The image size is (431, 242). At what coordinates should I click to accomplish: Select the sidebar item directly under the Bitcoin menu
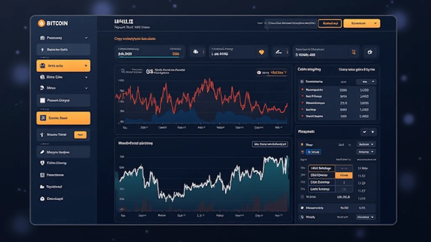pyautogui.click(x=63, y=50)
